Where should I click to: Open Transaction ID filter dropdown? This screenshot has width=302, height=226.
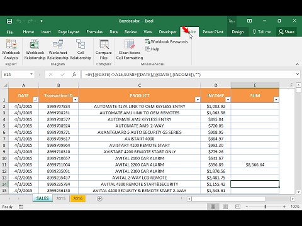[x=75, y=100]
